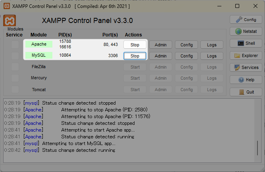Image resolution: width=265 pixels, height=172 pixels.
Task: Click log line 'Attempting to stop Apache (PID: 11576)'
Action: [x=106, y=117]
